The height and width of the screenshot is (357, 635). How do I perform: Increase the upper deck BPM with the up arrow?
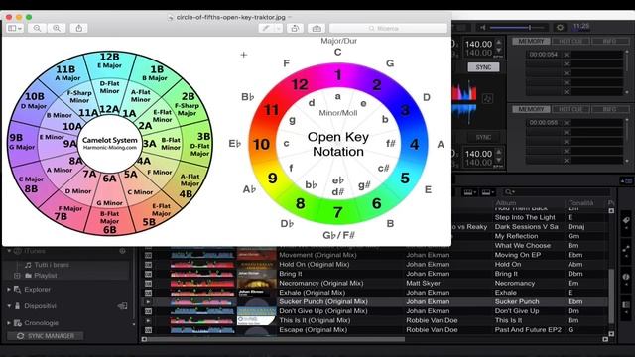[499, 42]
